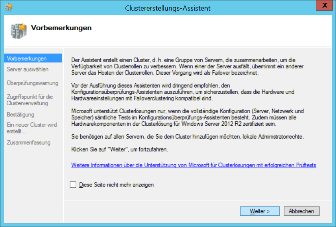This screenshot has height=227, width=336.
Task: Select the Überprüfungswarnung step
Action: pos(32,83)
